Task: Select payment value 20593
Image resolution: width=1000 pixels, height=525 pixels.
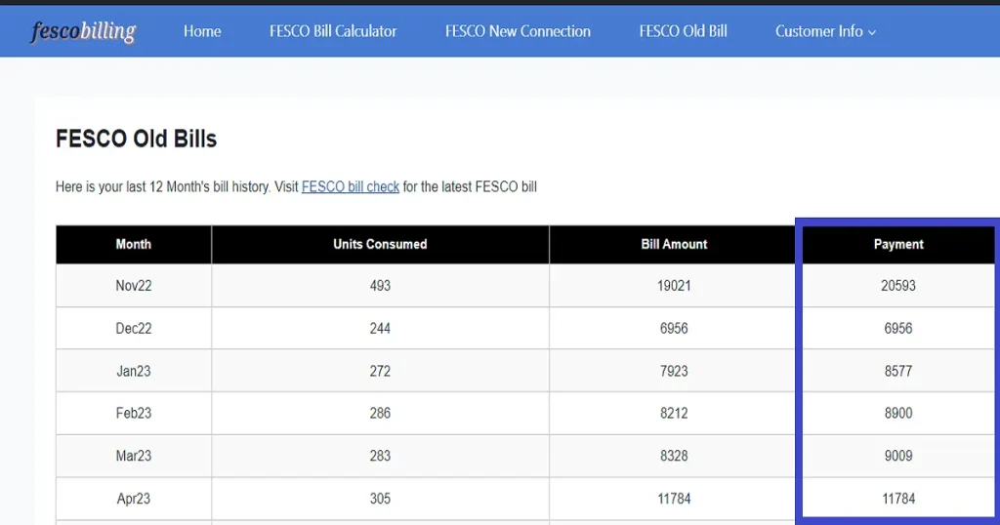Action: [898, 286]
